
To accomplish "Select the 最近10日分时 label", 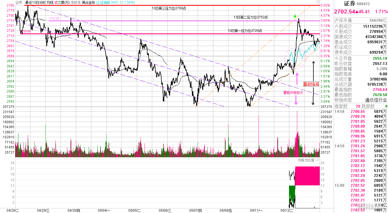I will pos(35,2).
